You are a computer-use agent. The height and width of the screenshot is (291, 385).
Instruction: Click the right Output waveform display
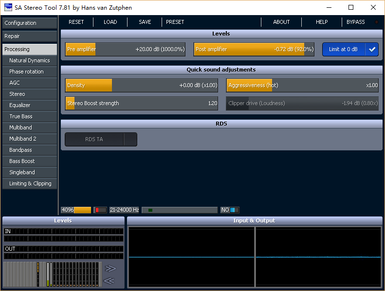click(318, 257)
